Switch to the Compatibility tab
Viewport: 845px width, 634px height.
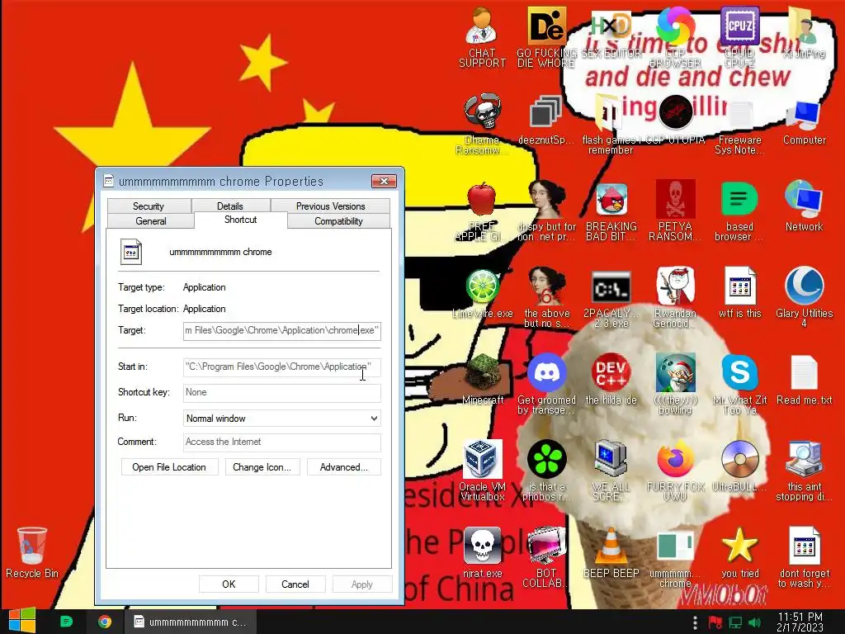(x=338, y=221)
